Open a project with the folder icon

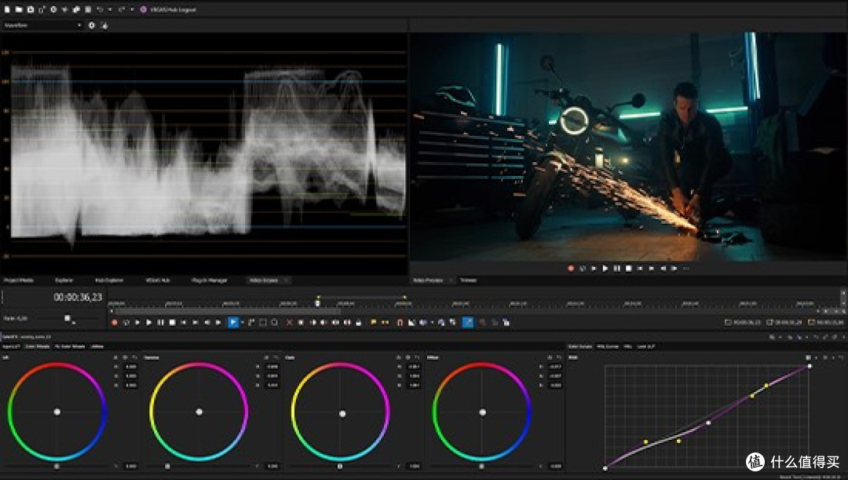(18, 9)
